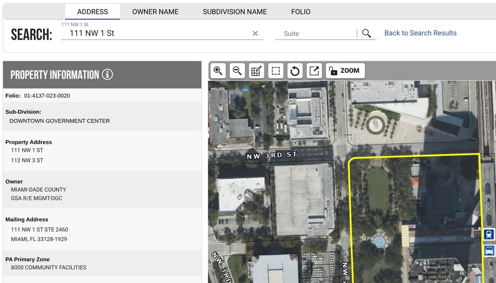Click the Suite input field

[x=316, y=33]
